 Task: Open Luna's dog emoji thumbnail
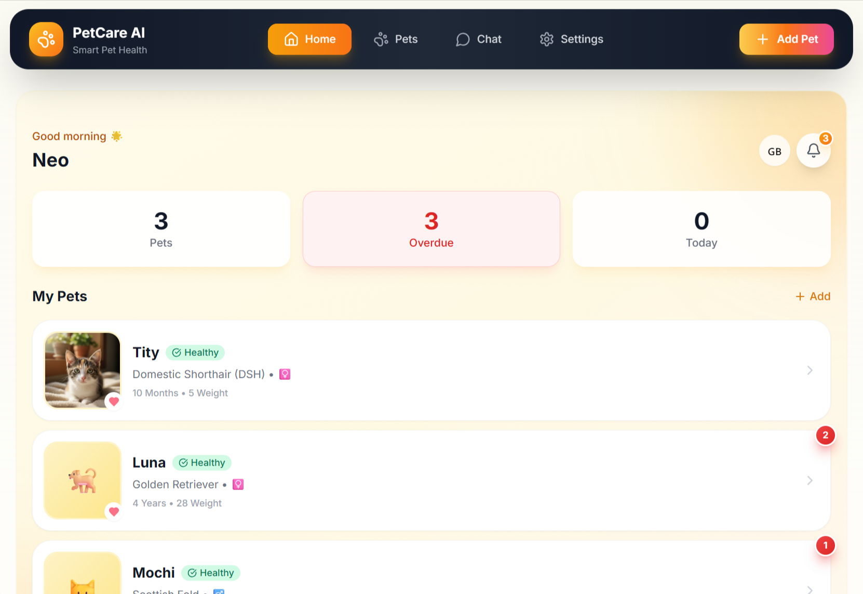coord(83,480)
